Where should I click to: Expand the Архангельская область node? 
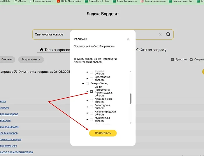(87, 101)
